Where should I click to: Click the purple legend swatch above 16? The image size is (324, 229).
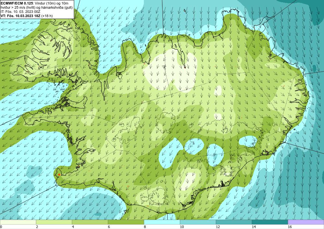[306, 222]
